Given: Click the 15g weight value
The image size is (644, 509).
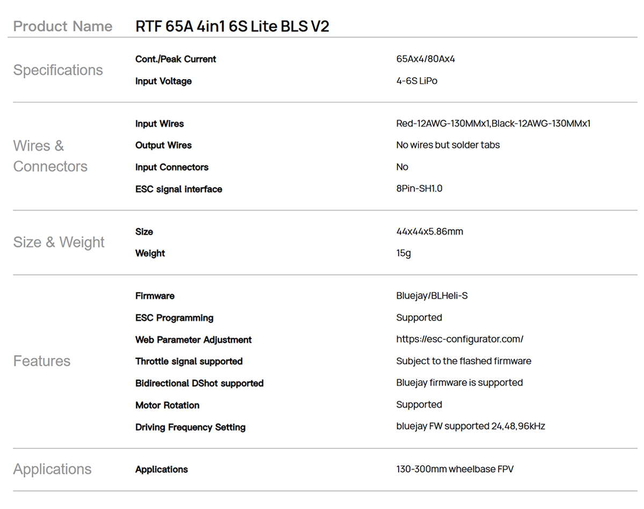Looking at the screenshot, I should tap(404, 253).
